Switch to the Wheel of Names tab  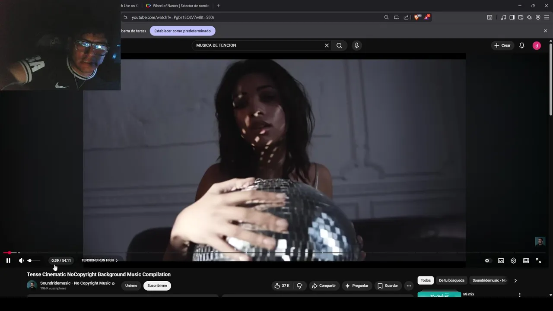point(177,6)
